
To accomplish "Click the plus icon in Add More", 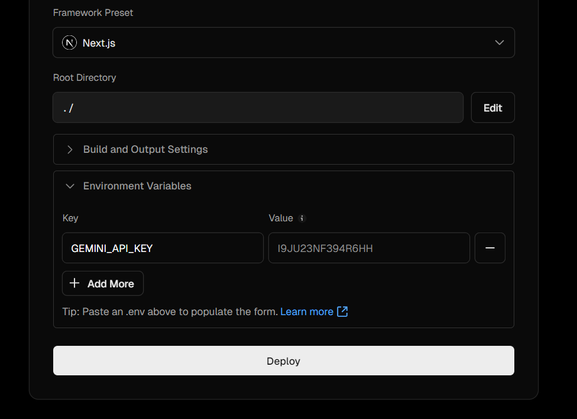I will [x=74, y=283].
